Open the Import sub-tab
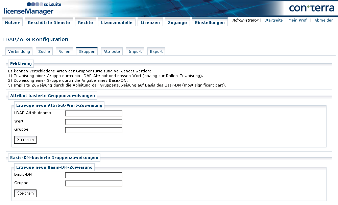 pyautogui.click(x=135, y=52)
